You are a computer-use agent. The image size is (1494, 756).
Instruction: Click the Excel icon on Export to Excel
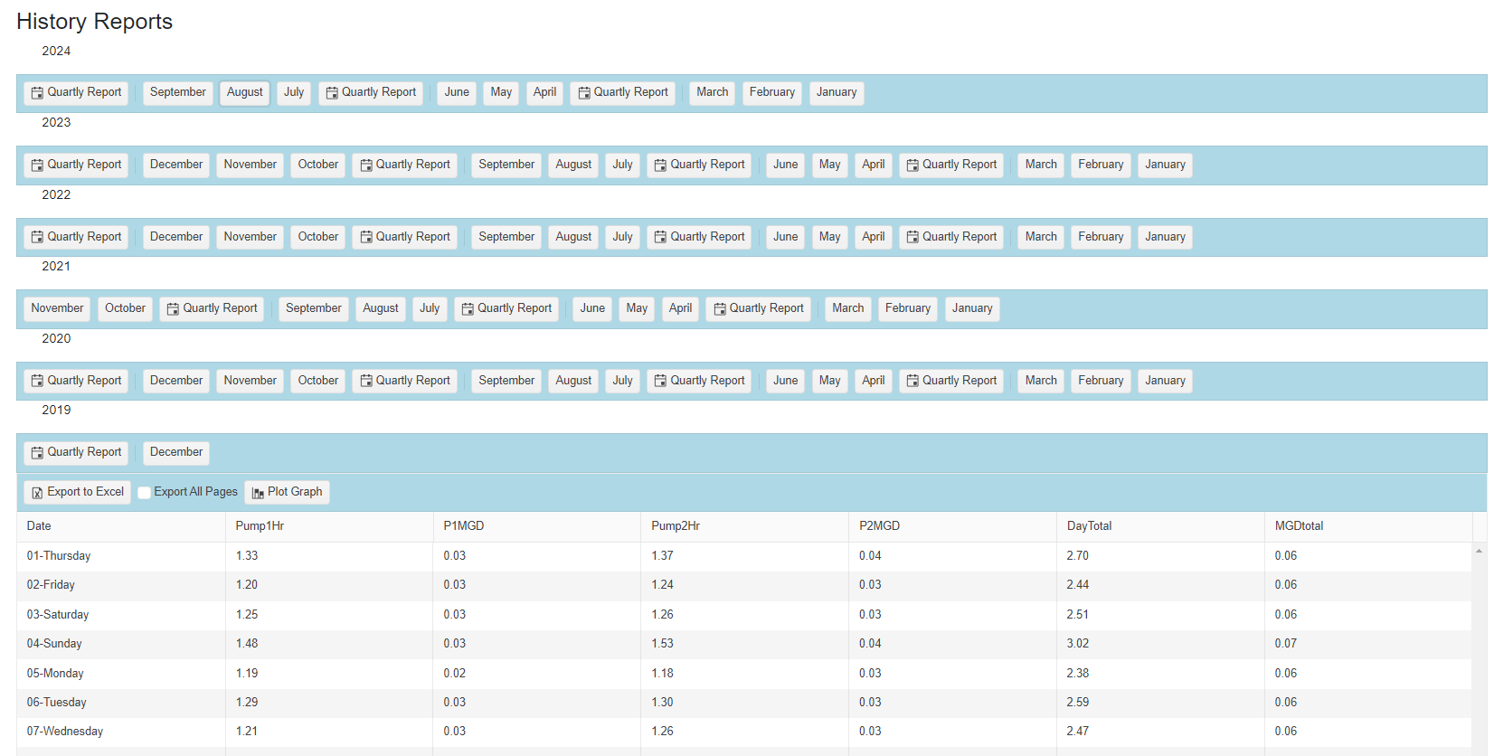(x=37, y=493)
